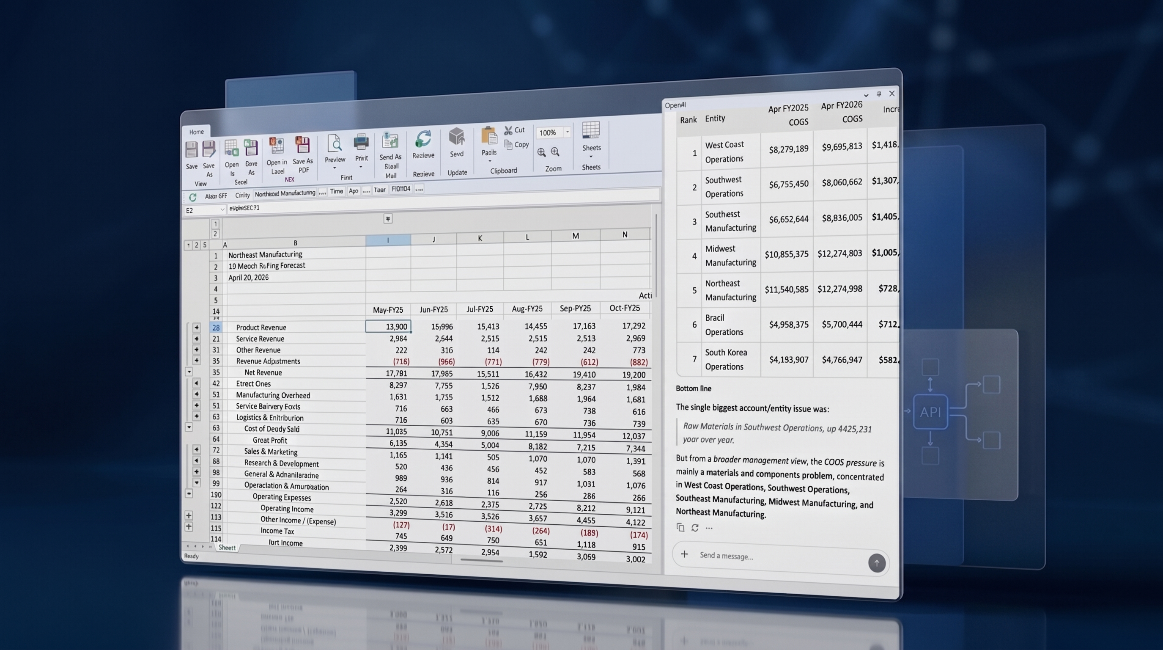The width and height of the screenshot is (1163, 650).
Task: Click the Sheets grid icon
Action: coord(591,130)
